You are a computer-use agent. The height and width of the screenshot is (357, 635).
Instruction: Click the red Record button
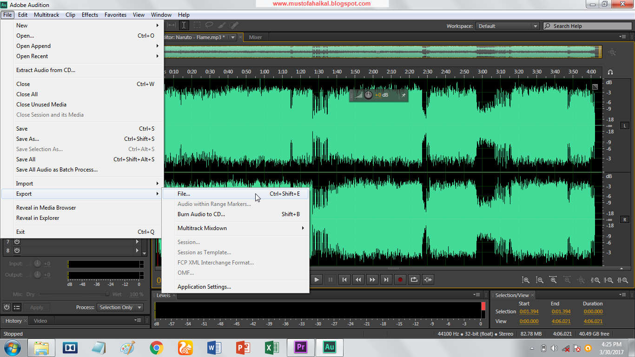coord(400,279)
